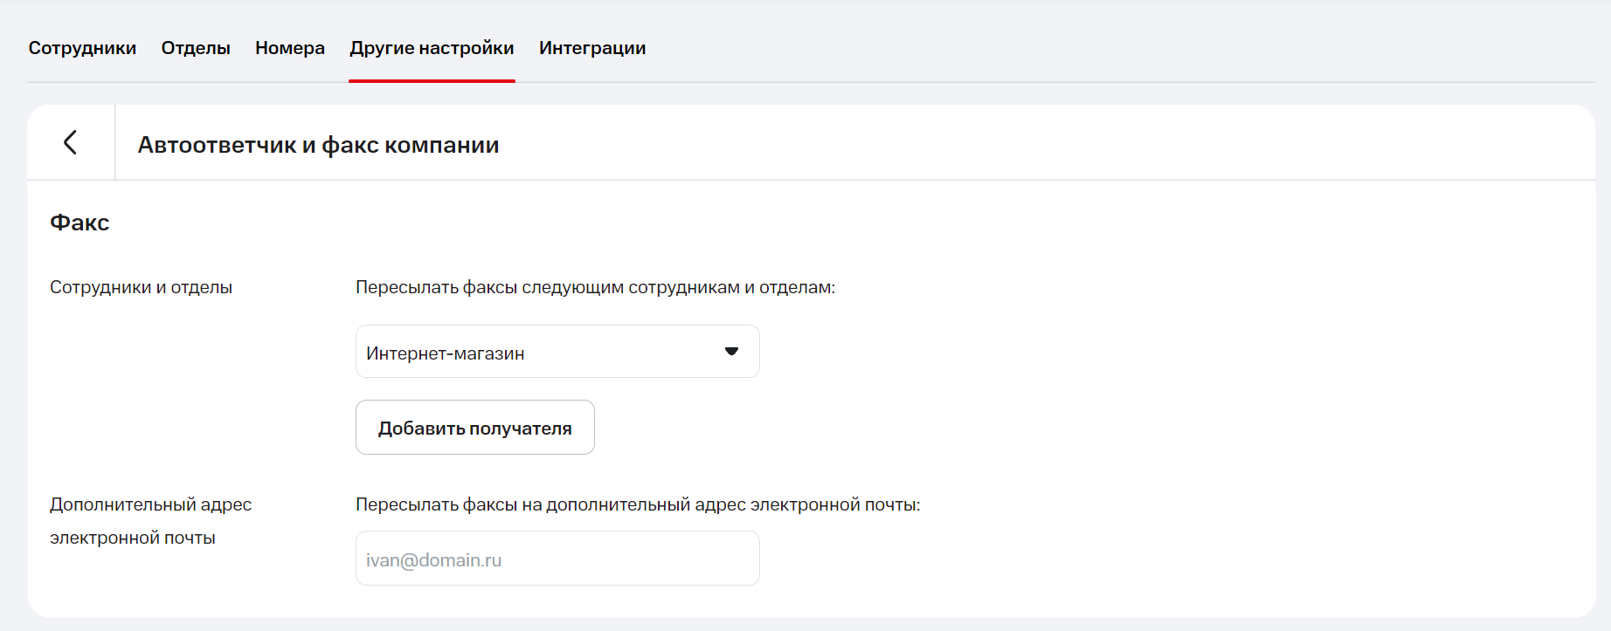Click the Сотрудники и отделы label
This screenshot has width=1611, height=631.
(141, 287)
